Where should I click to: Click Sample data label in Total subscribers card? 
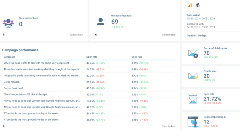pyautogui.click(x=76, y=35)
